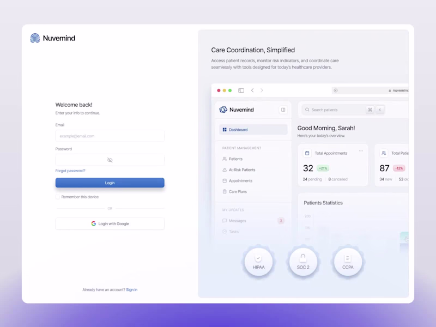Collapse the dashboard sidebar panel icon
The width and height of the screenshot is (436, 327).
[x=283, y=110]
